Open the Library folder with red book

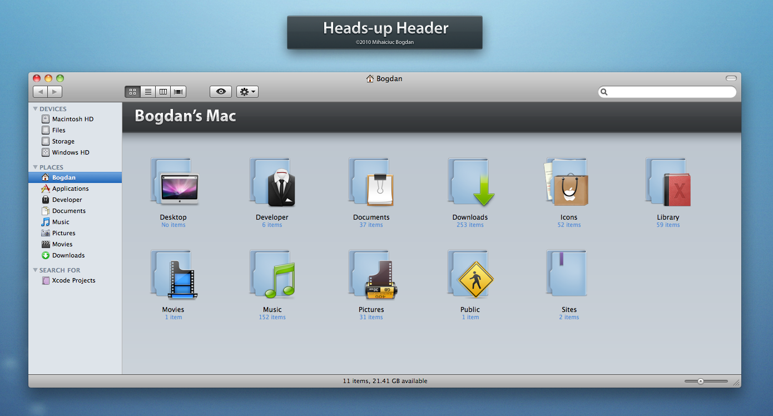tap(668, 182)
